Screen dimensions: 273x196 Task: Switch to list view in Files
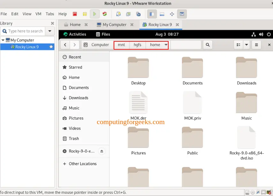tap(238, 45)
